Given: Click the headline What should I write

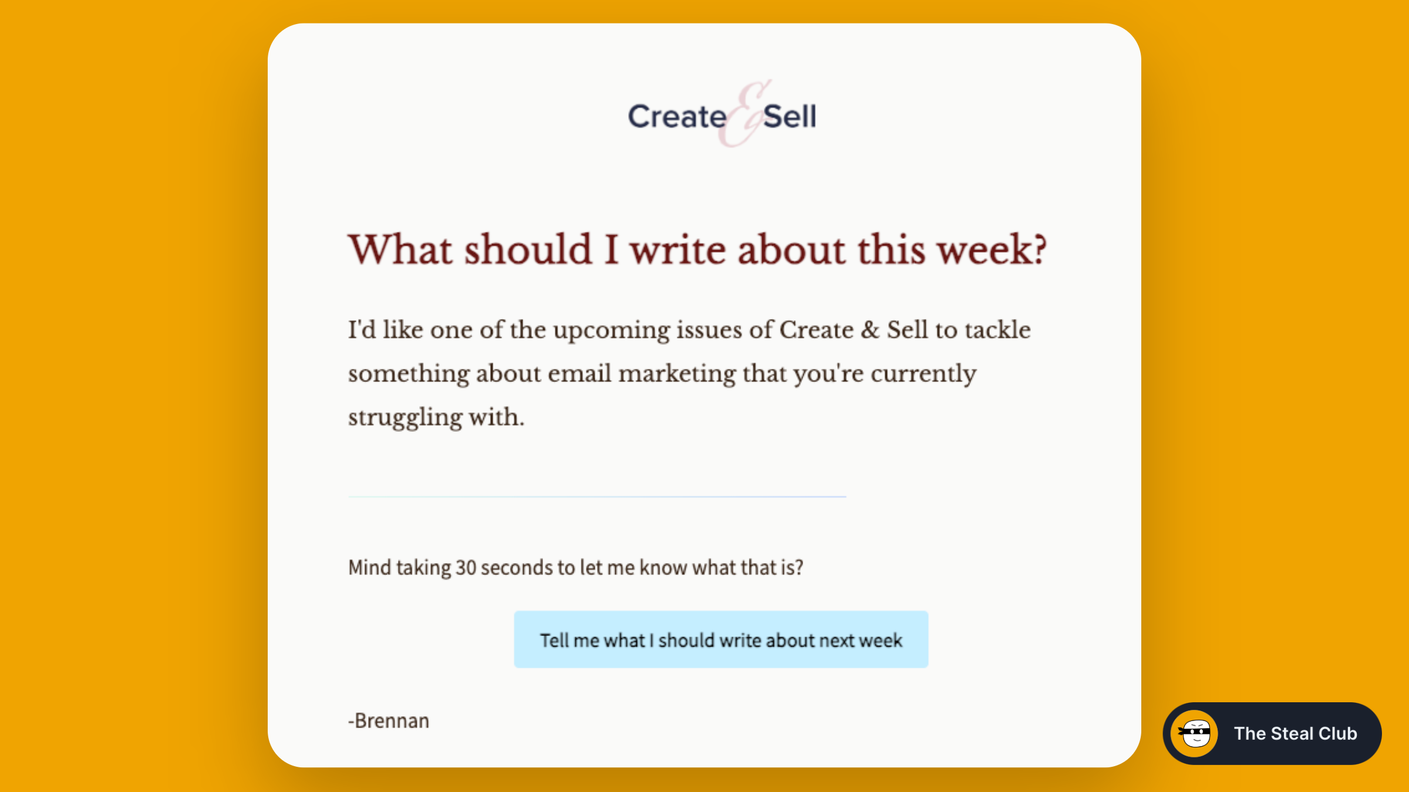Looking at the screenshot, I should click(697, 250).
